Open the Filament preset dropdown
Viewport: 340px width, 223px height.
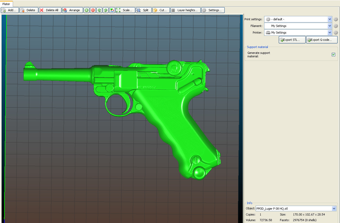coord(298,26)
